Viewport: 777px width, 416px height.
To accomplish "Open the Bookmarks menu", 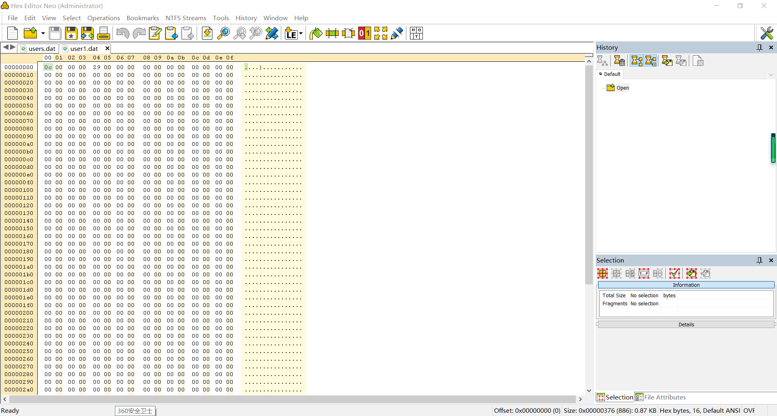I will [x=143, y=18].
